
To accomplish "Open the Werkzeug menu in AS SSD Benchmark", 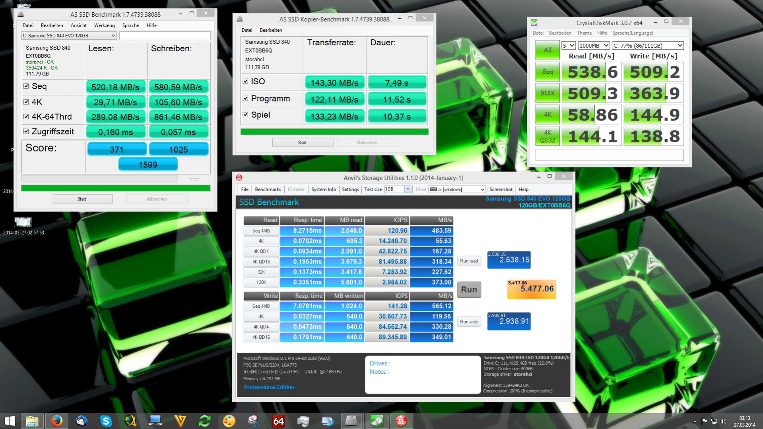I will click(104, 25).
